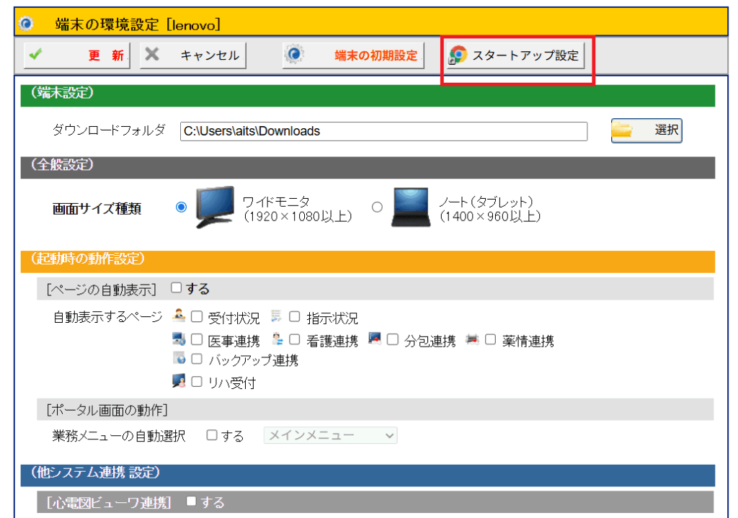Click the app logo icon in title bar

click(x=27, y=24)
